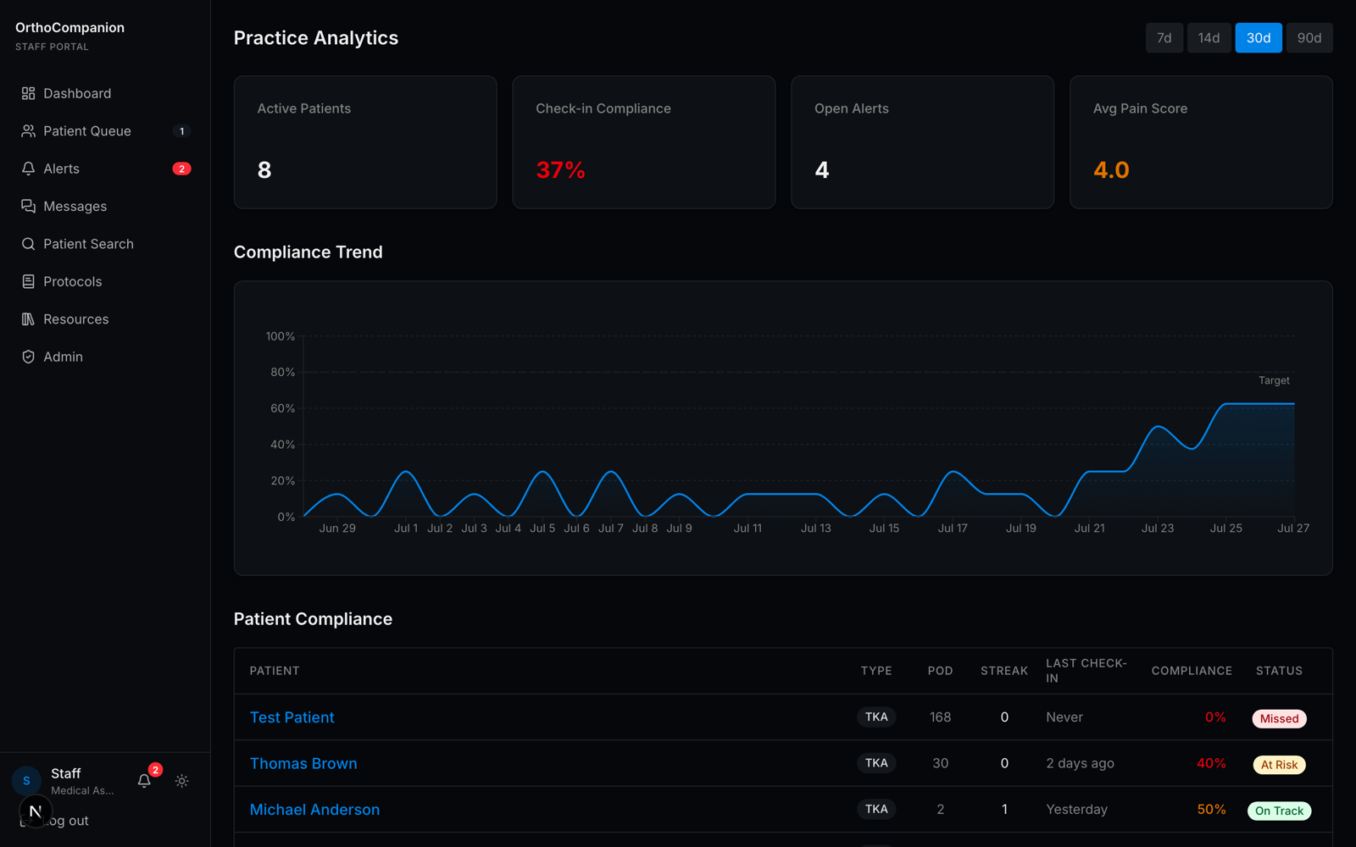Click the Protocols document icon

pyautogui.click(x=28, y=281)
